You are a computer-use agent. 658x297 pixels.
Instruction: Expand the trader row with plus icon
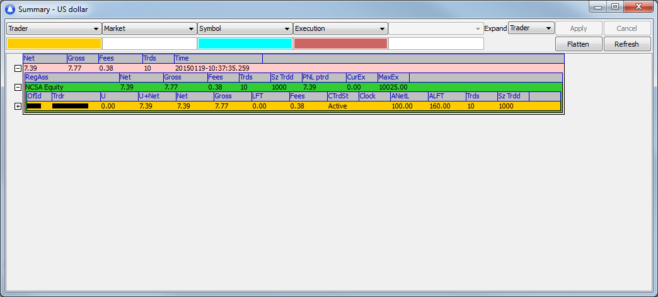(18, 107)
